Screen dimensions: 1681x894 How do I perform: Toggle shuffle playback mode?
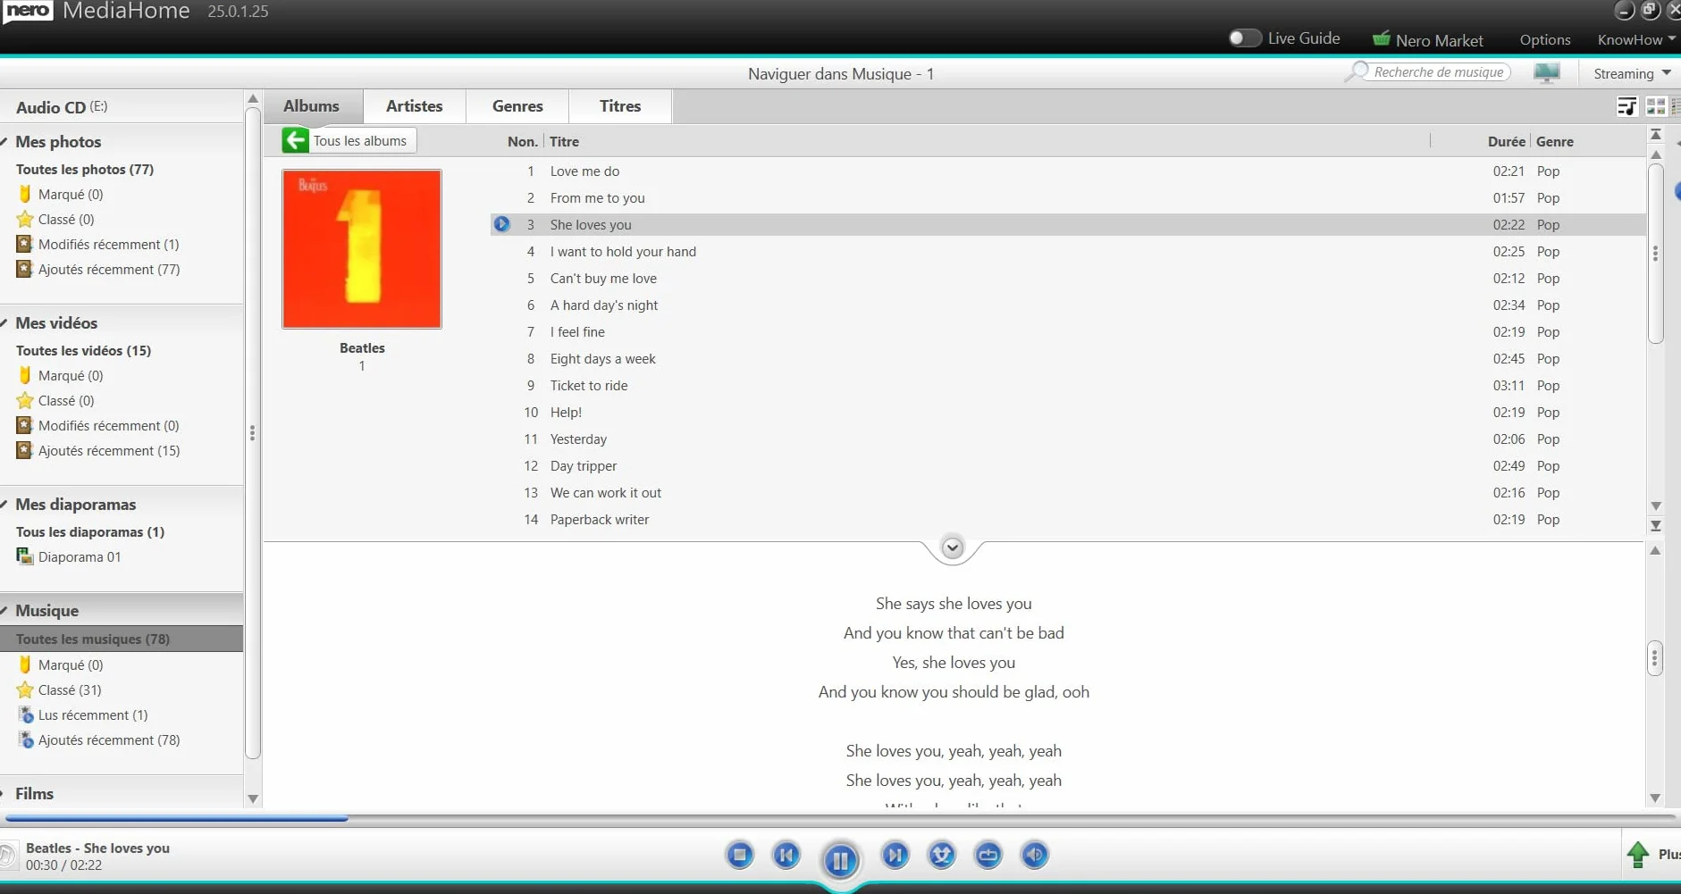pos(941,856)
